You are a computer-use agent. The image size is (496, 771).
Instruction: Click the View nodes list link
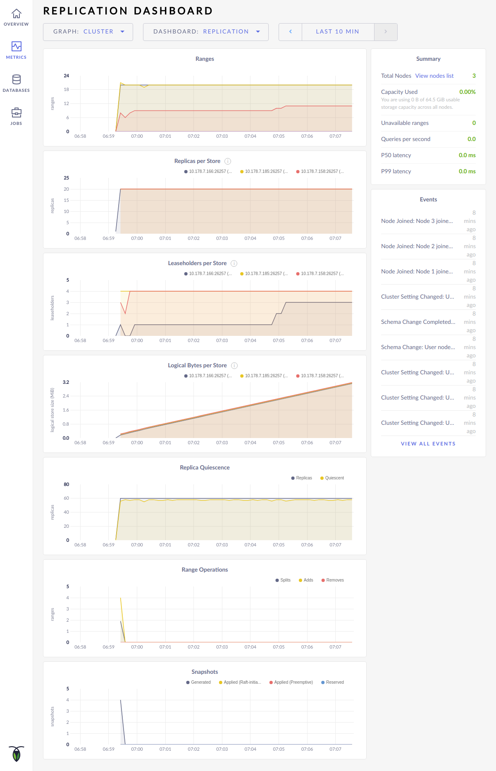point(434,76)
